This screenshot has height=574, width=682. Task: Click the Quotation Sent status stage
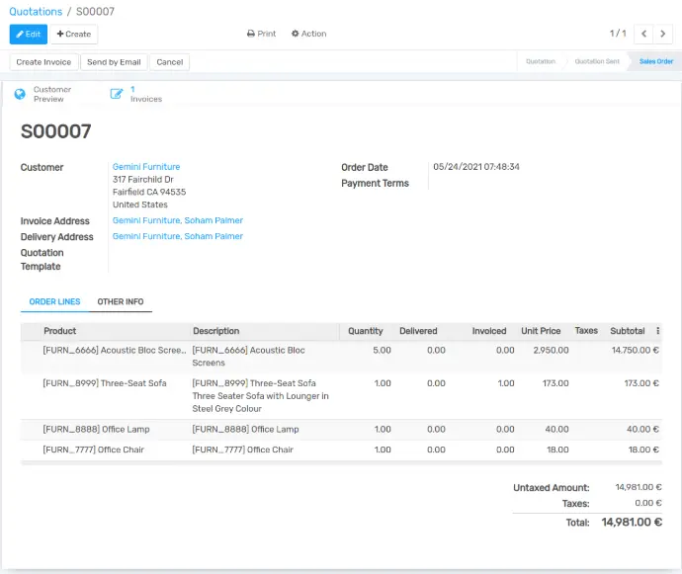coord(597,61)
